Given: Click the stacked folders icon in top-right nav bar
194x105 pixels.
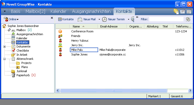Looking at the screenshot, I should click(176, 12).
